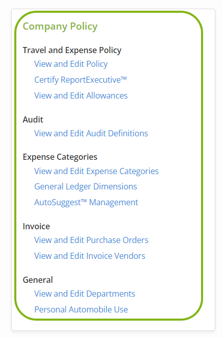This screenshot has width=223, height=338.
Task: Click the Travel and Expense Policy heading
Action: [x=72, y=50]
